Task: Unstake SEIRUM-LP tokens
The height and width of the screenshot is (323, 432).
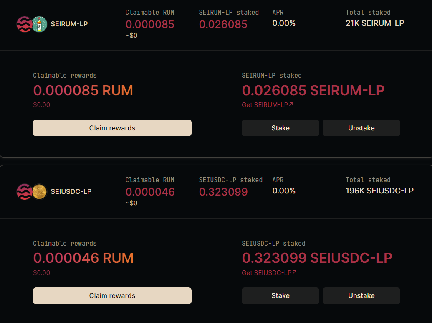Action: click(x=361, y=128)
